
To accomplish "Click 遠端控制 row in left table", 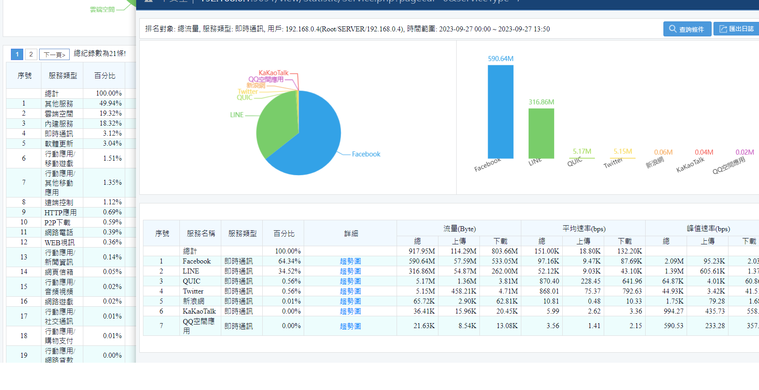I will [71, 203].
